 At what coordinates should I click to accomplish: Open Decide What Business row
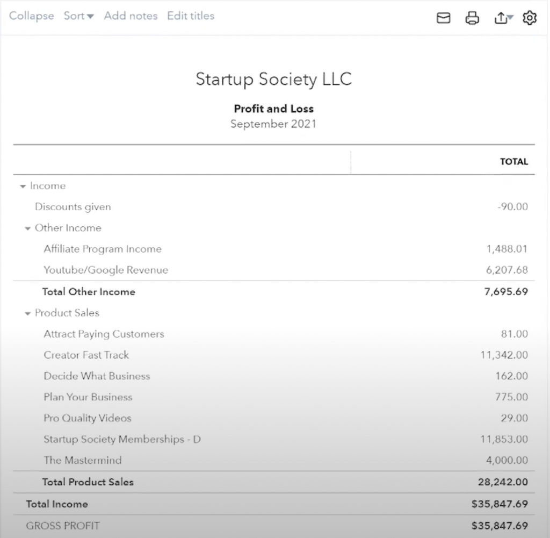[x=97, y=376]
